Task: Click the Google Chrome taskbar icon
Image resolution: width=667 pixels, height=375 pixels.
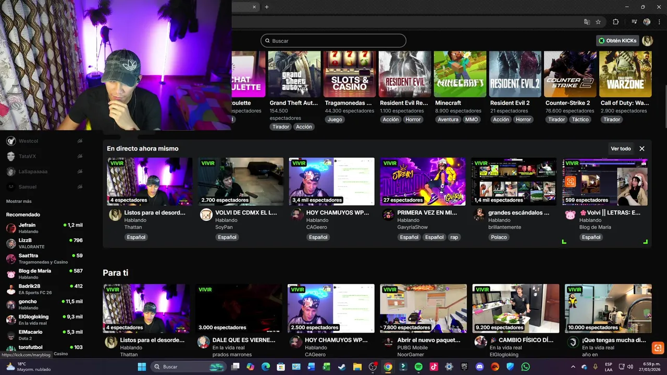Action: click(x=388, y=367)
